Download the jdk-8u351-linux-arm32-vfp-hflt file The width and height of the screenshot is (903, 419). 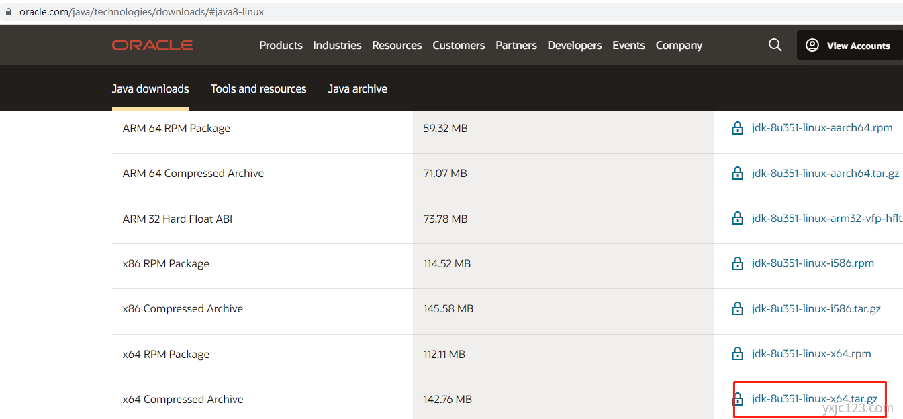click(x=827, y=218)
